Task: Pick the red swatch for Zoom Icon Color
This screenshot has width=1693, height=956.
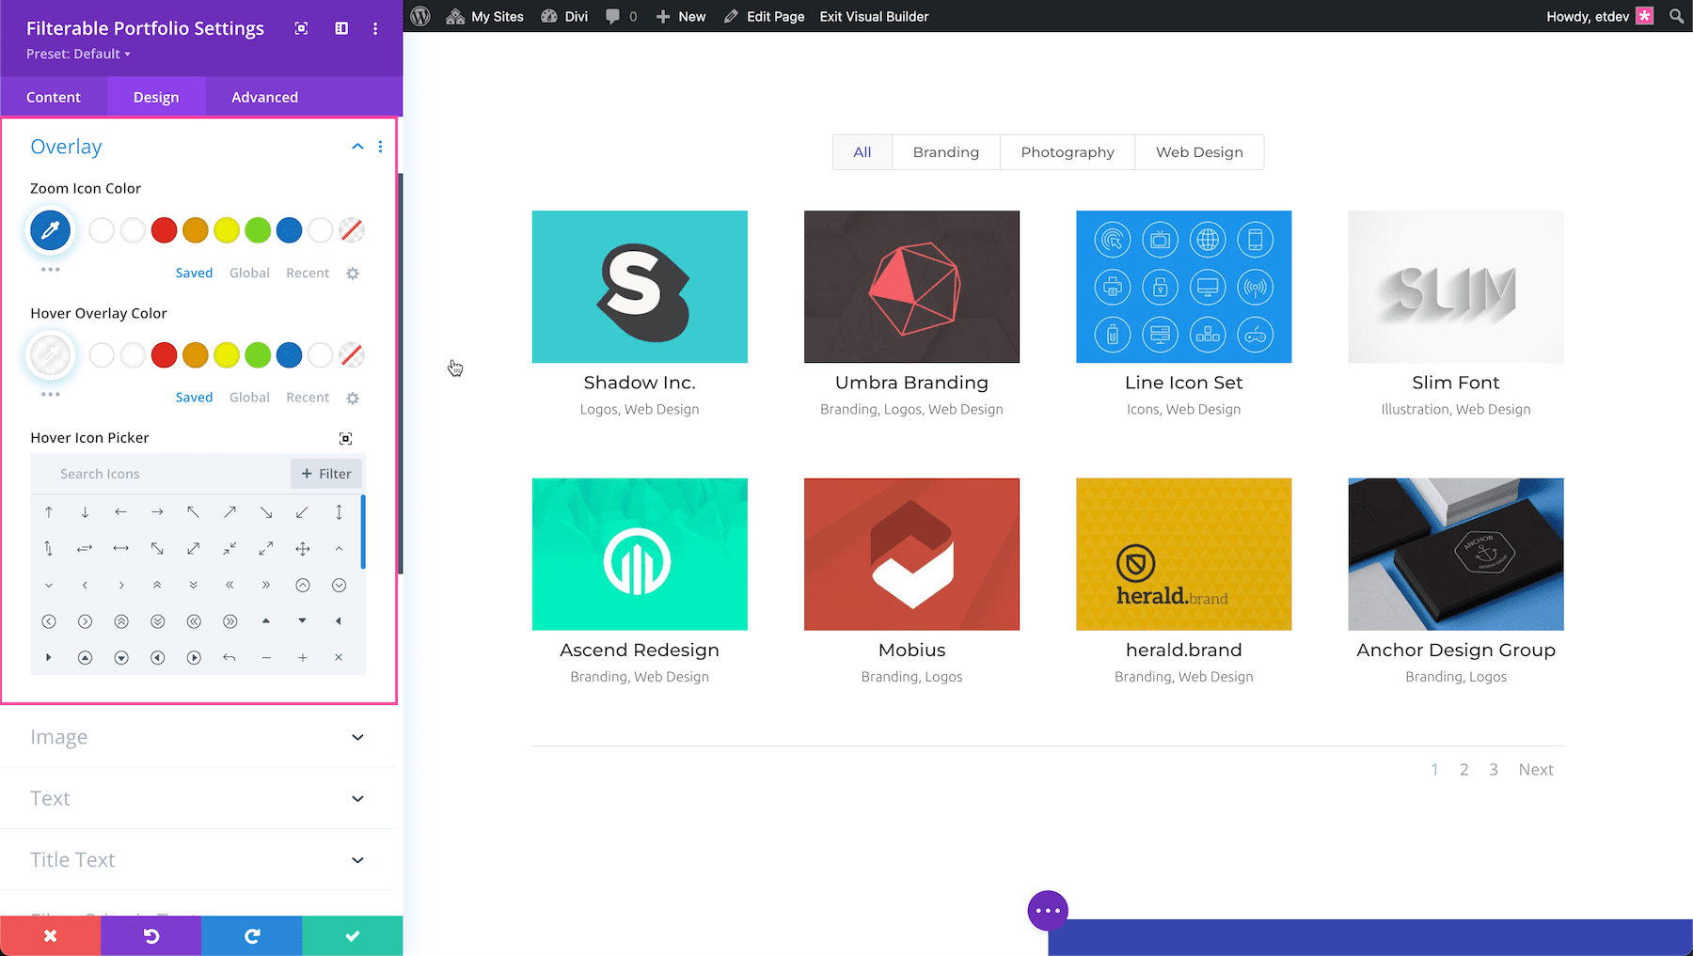Action: [164, 230]
